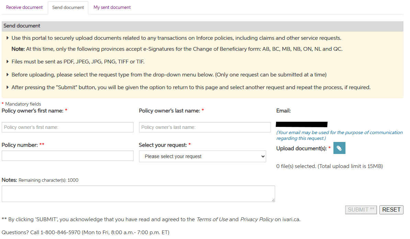Open the Terms of Use link
Viewport: 410px width, 239px height.
(x=212, y=219)
